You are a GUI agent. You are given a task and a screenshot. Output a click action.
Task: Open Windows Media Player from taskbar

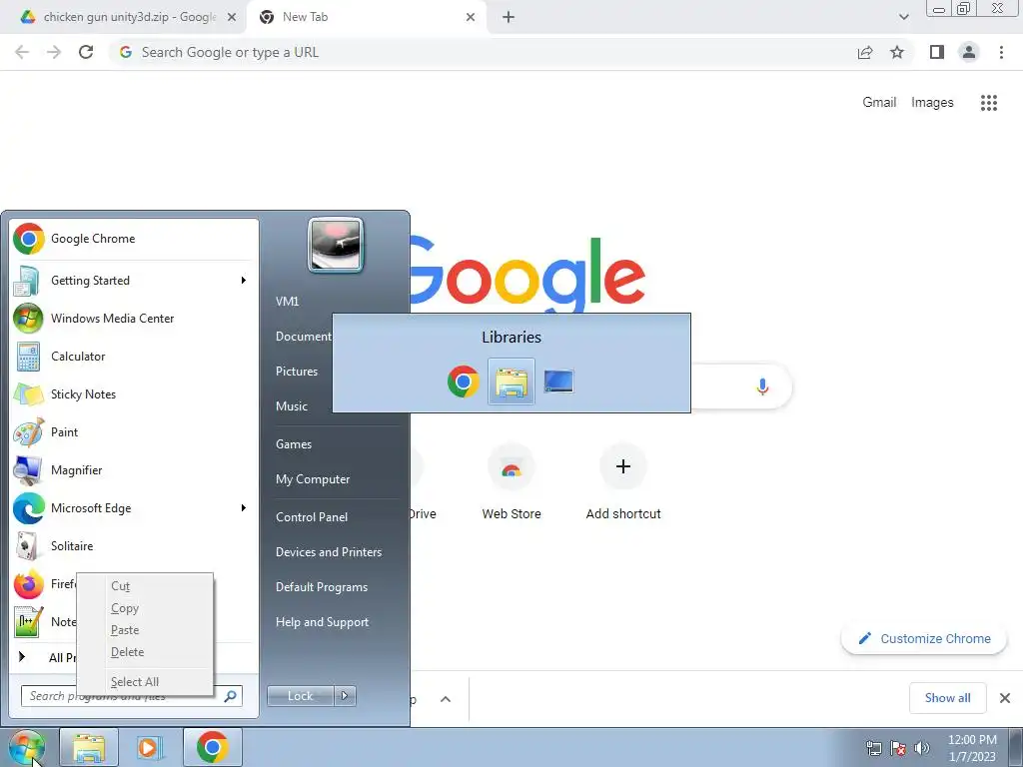pyautogui.click(x=150, y=747)
